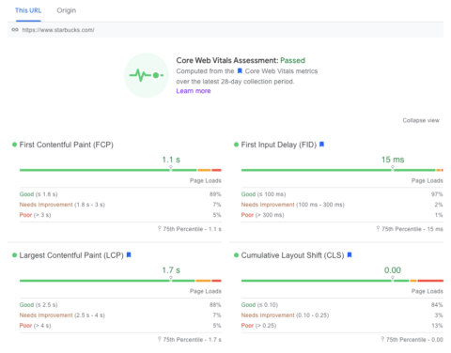Click Poor (> 4 s) label
451x353 pixels.
tap(35, 326)
